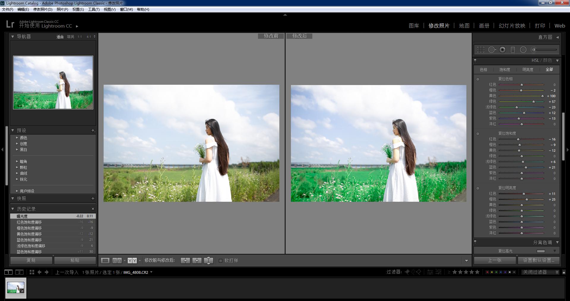Open the 文件(F) menu
The image size is (570, 301).
[x=8, y=9]
